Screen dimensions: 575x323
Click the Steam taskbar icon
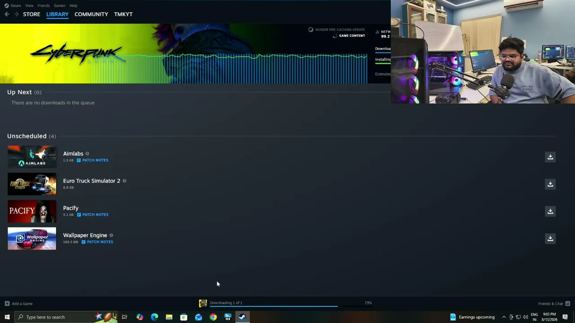(x=242, y=317)
